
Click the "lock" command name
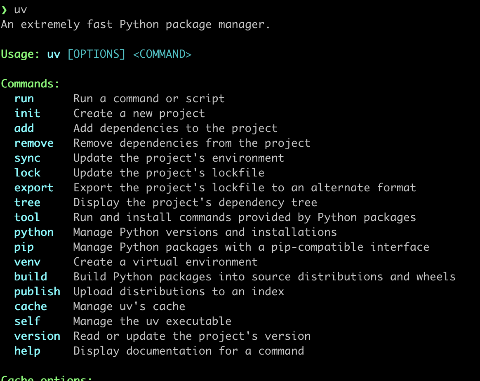pos(27,173)
